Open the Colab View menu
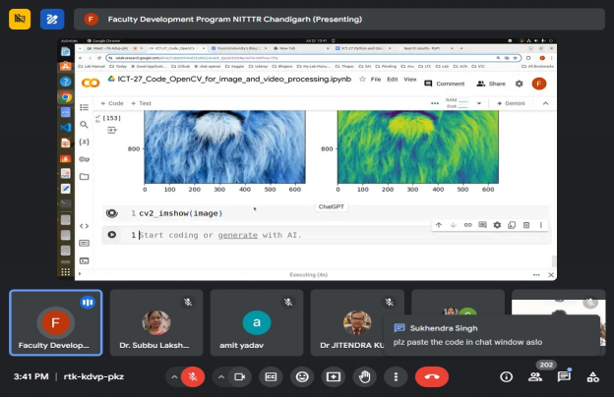 [410, 80]
